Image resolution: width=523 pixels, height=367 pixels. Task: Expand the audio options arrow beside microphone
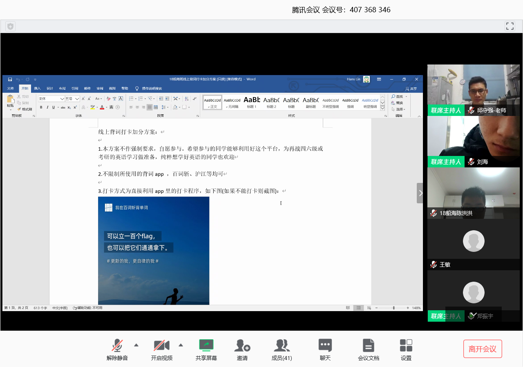click(136, 345)
